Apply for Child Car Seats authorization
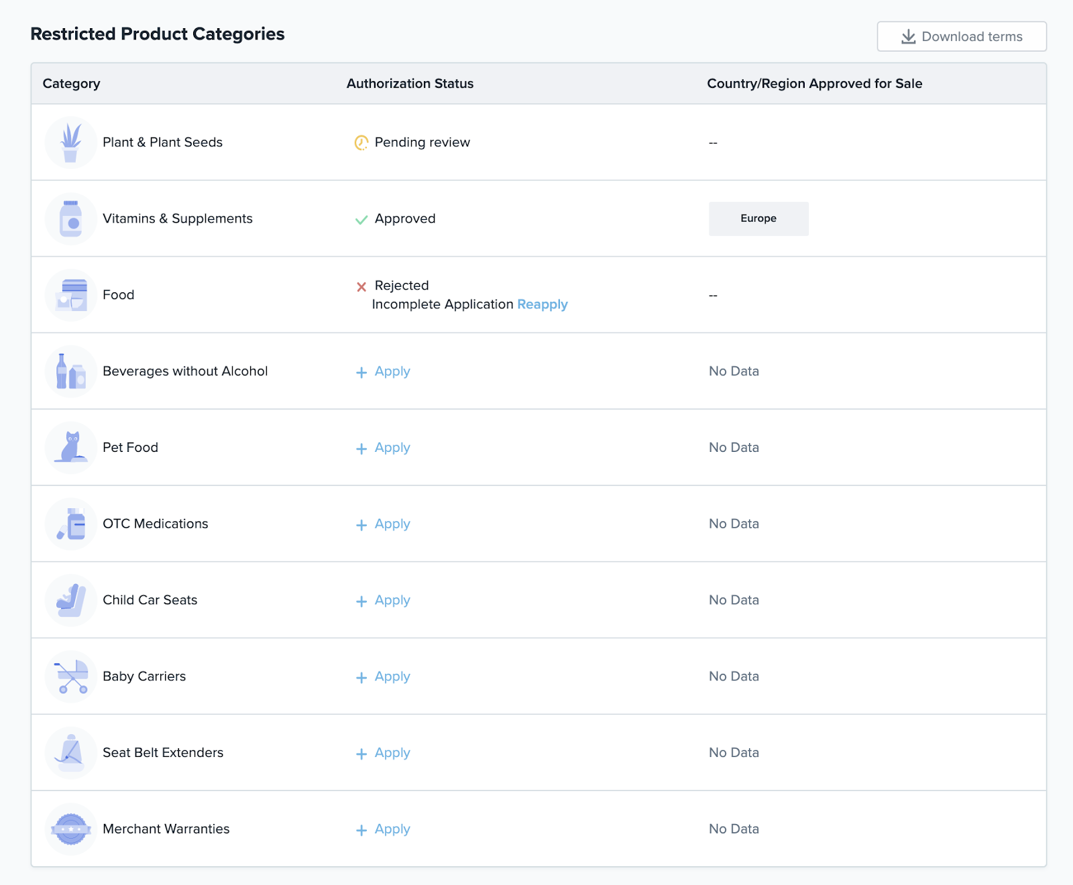 click(x=392, y=601)
